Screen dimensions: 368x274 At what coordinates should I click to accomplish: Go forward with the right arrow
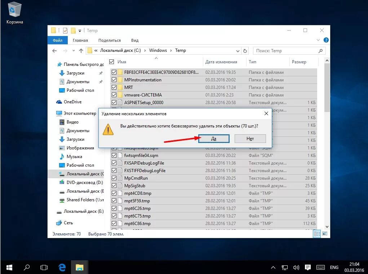click(x=65, y=51)
